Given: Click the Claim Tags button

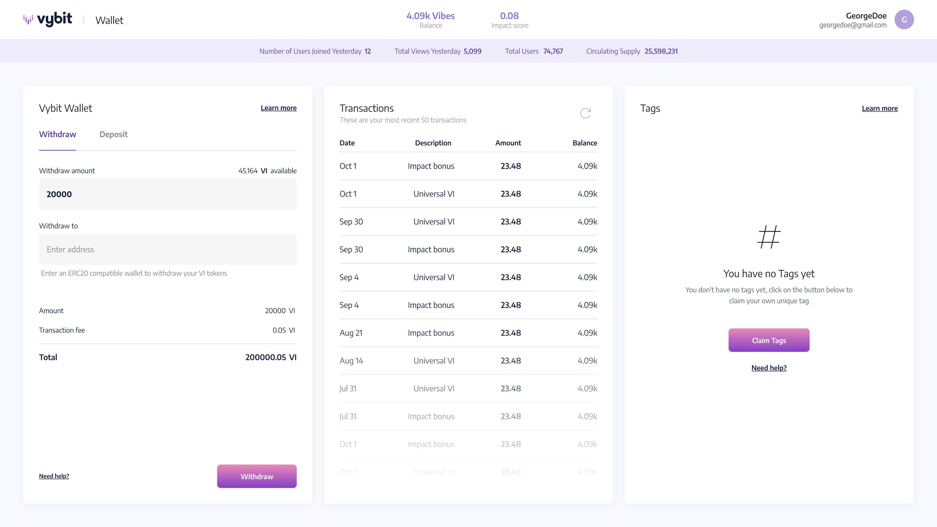Looking at the screenshot, I should pos(769,340).
